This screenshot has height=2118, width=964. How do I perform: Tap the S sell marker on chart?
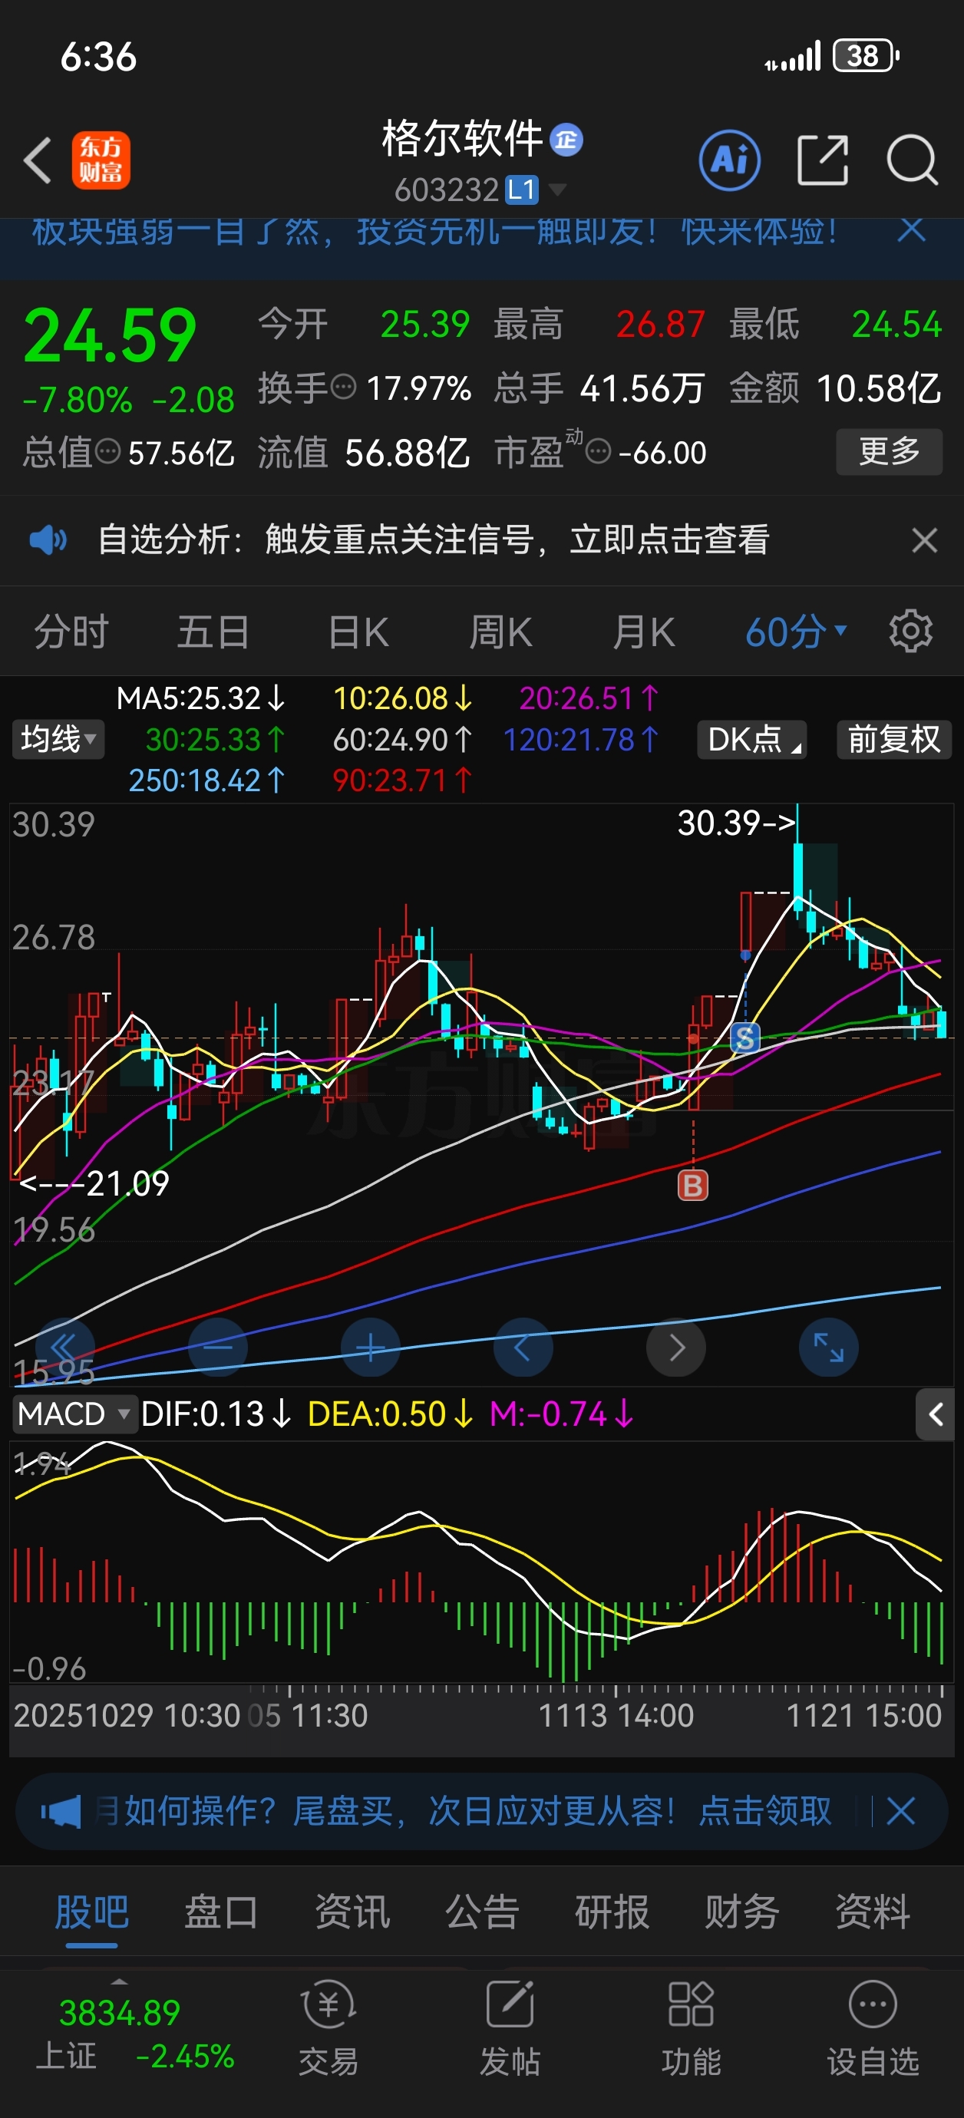pyautogui.click(x=745, y=1038)
